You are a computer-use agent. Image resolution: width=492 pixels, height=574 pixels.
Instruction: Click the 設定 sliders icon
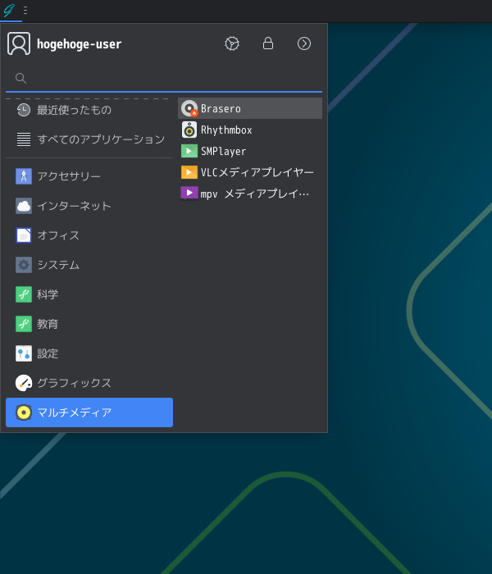(24, 353)
